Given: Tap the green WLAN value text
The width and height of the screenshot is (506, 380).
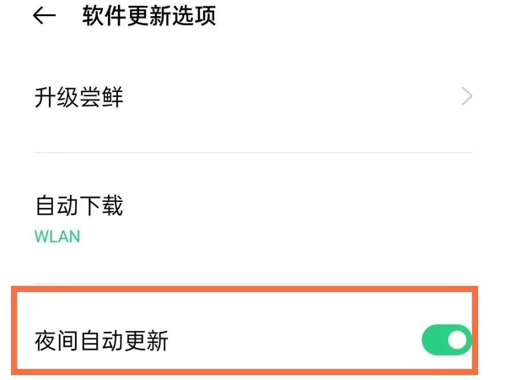Looking at the screenshot, I should pos(57,236).
